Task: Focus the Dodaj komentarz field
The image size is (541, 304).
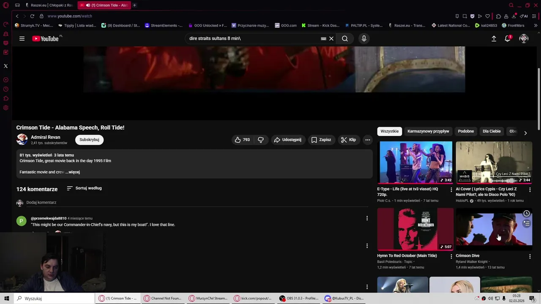Action: click(197, 203)
